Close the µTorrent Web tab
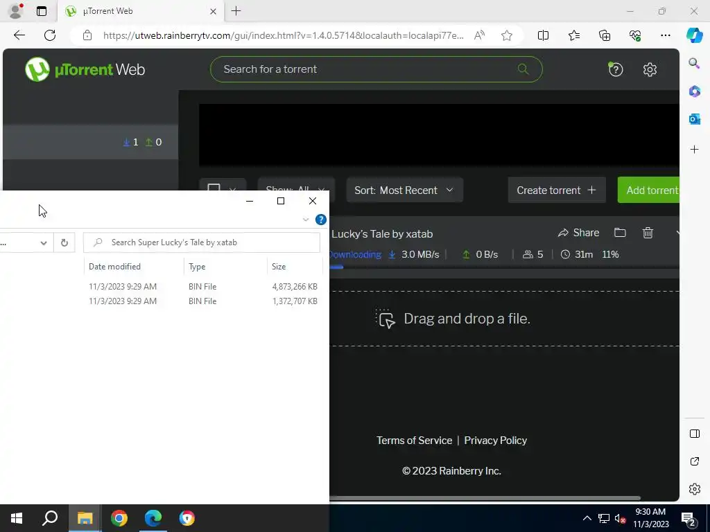710x532 pixels. (214, 11)
